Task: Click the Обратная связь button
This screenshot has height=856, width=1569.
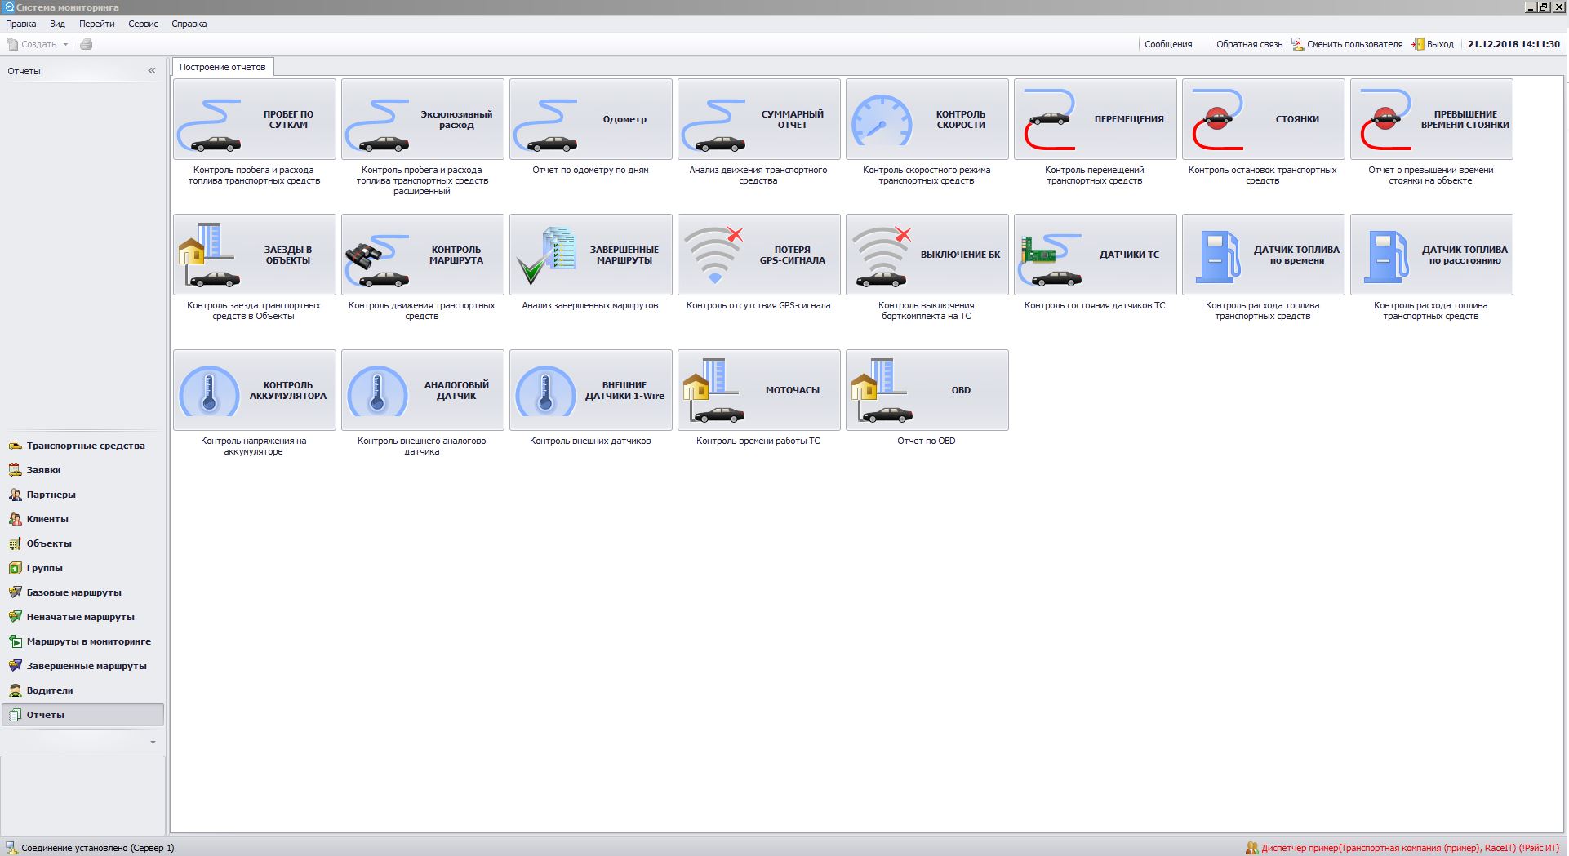Action: (x=1249, y=44)
